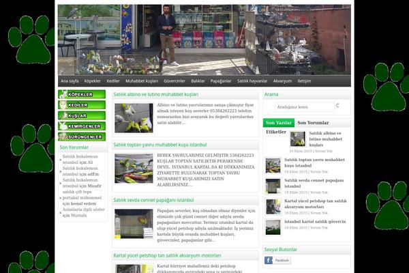This screenshot has width=409, height=273.
Task: Select Akvaryum in the navigation bar
Action: click(x=282, y=81)
